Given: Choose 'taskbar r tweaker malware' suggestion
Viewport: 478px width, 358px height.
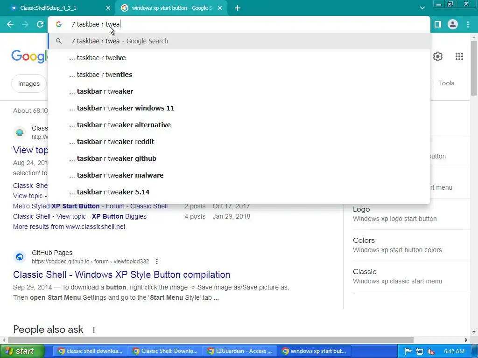Looking at the screenshot, I should 239,175.
